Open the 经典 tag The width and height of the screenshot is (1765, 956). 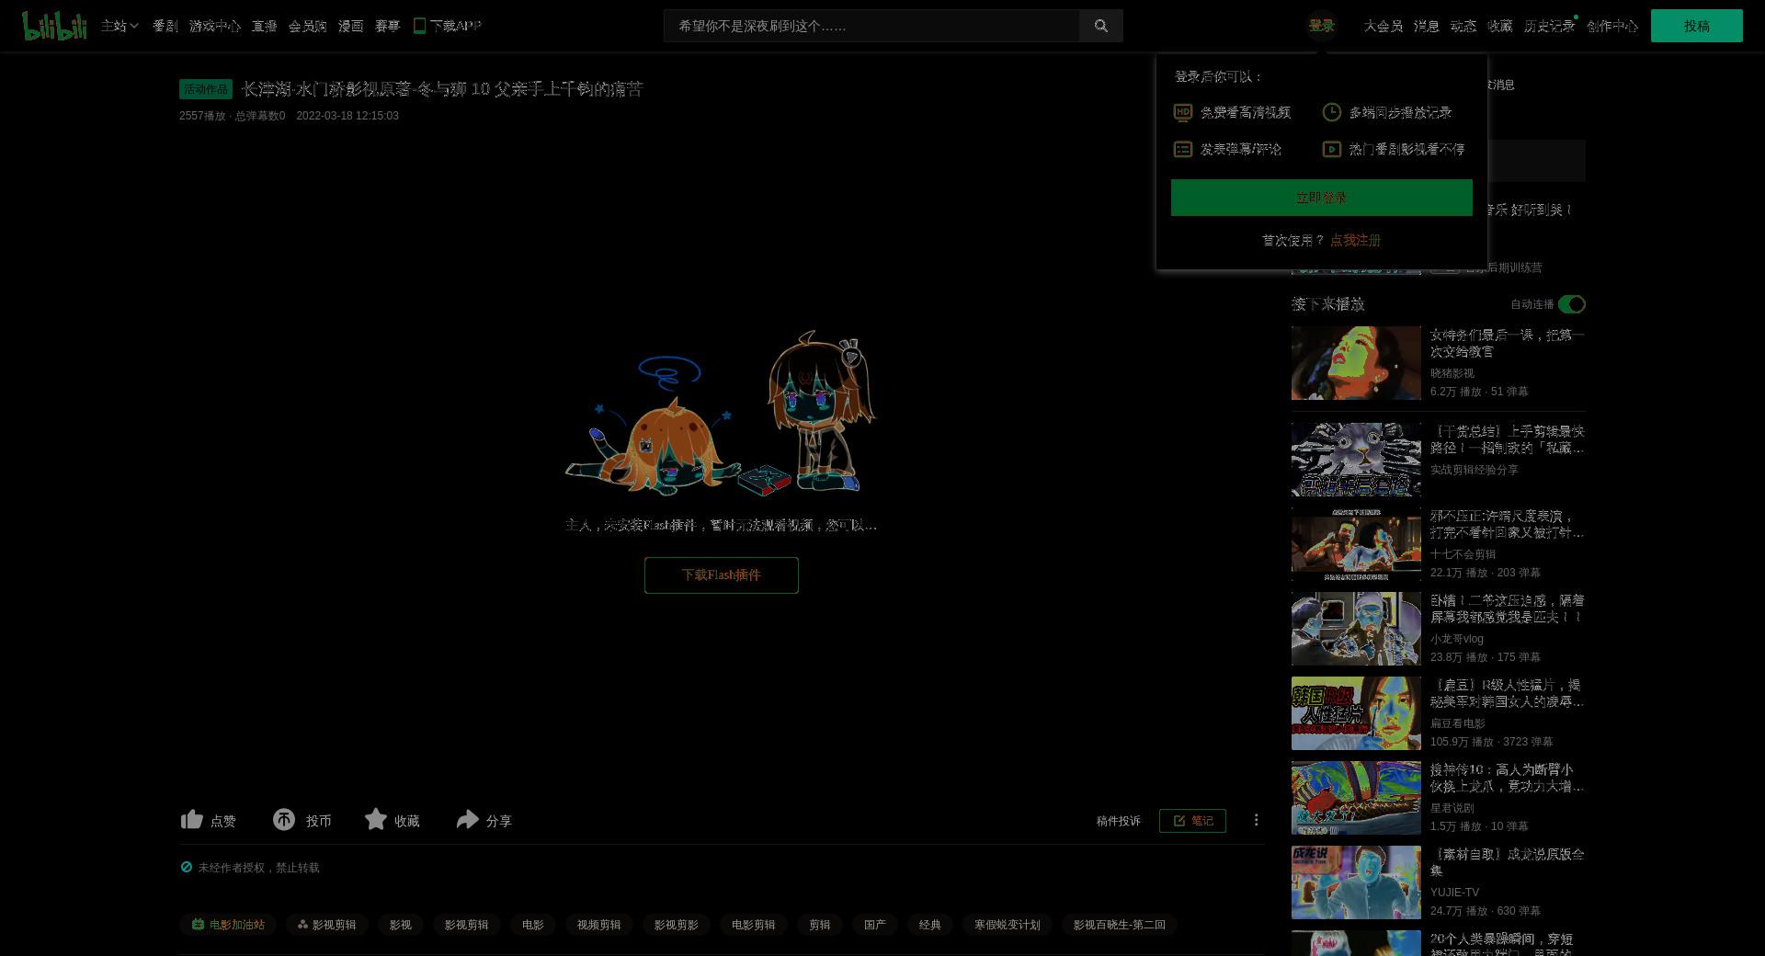[929, 925]
